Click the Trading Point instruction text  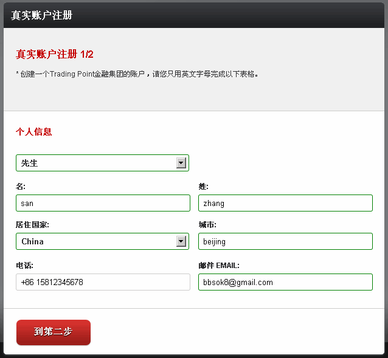pos(137,74)
